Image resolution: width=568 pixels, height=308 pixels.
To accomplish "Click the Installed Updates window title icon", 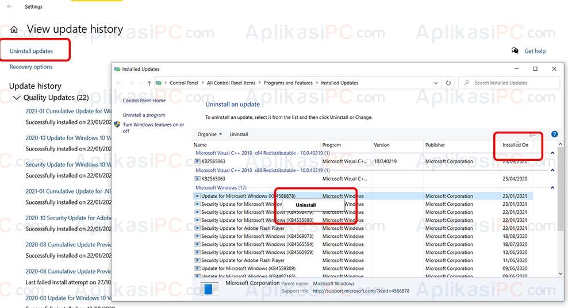I will click(117, 69).
